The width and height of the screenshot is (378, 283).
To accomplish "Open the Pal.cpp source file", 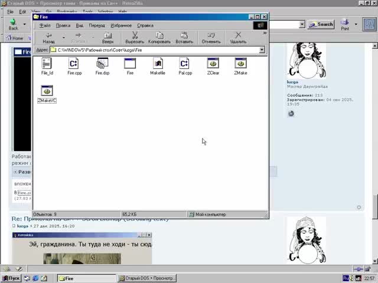I will pyautogui.click(x=185, y=64).
